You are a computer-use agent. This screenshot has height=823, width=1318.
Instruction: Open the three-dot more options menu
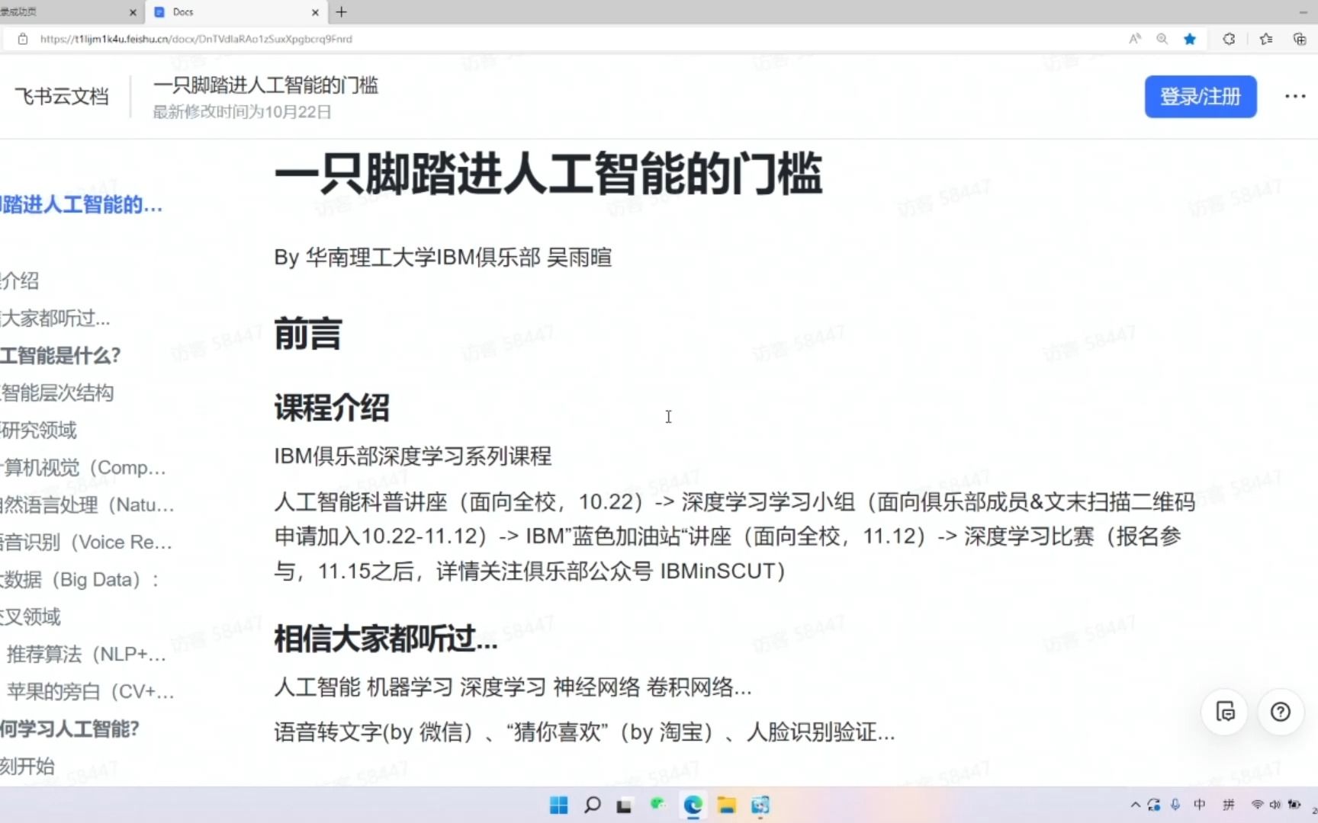pyautogui.click(x=1295, y=97)
